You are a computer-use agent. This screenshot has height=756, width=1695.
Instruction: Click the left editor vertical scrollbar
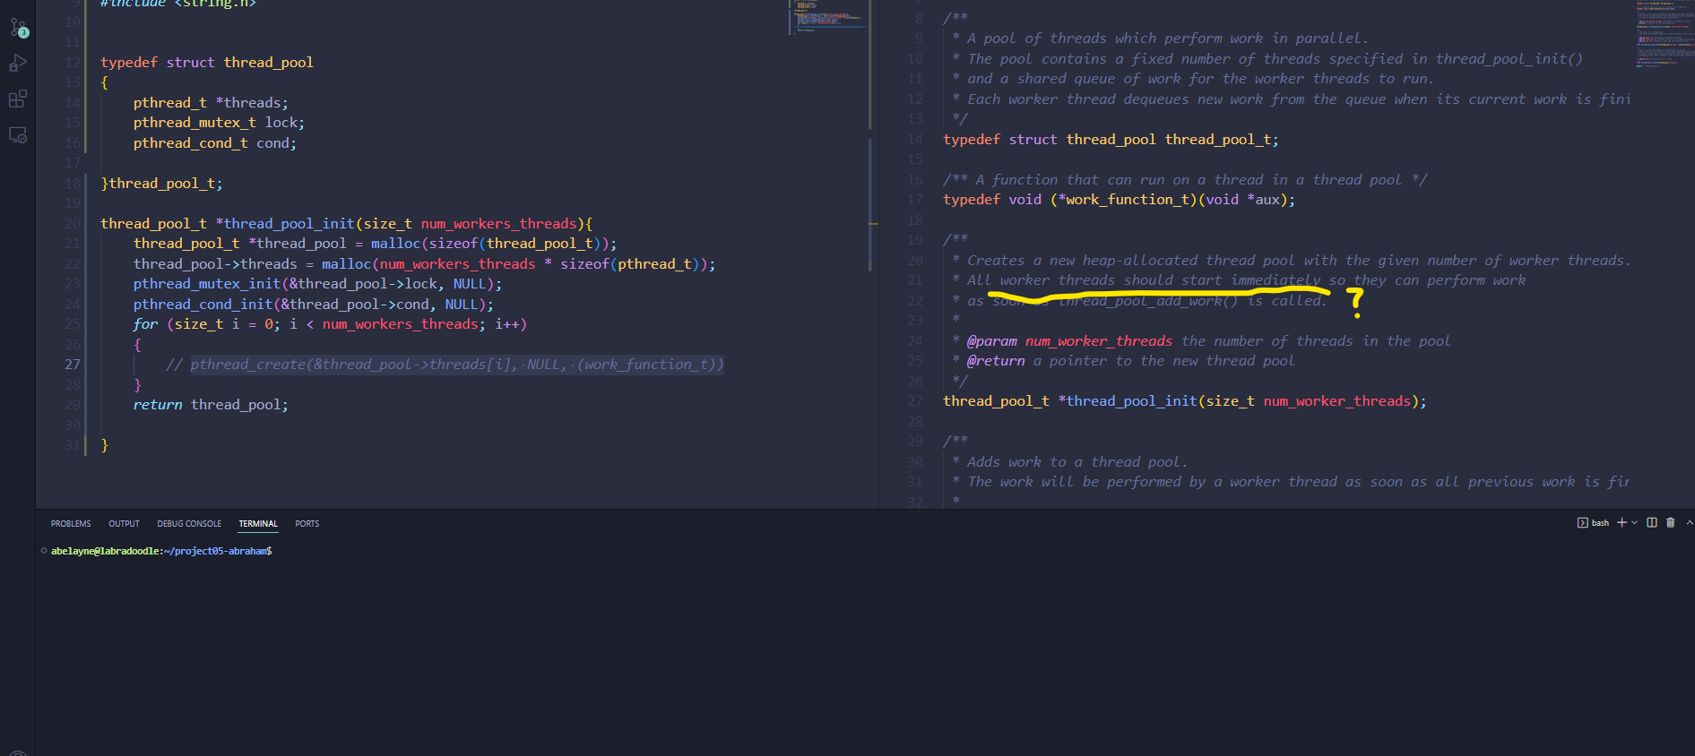click(870, 204)
